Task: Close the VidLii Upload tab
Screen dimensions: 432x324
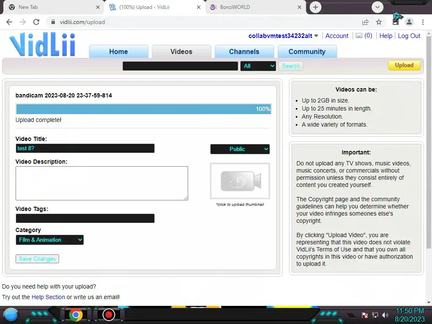Action: [x=199, y=7]
